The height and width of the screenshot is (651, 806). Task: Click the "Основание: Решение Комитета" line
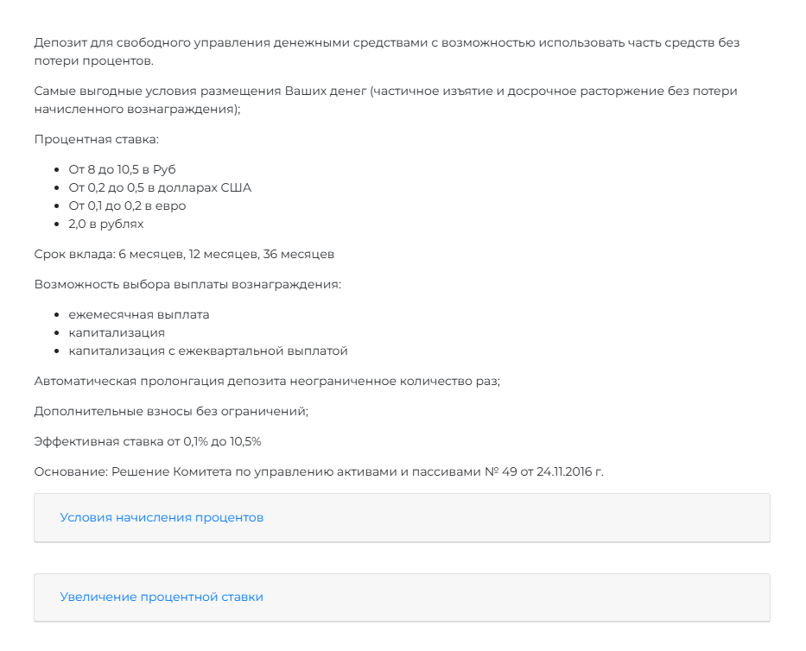click(x=318, y=472)
